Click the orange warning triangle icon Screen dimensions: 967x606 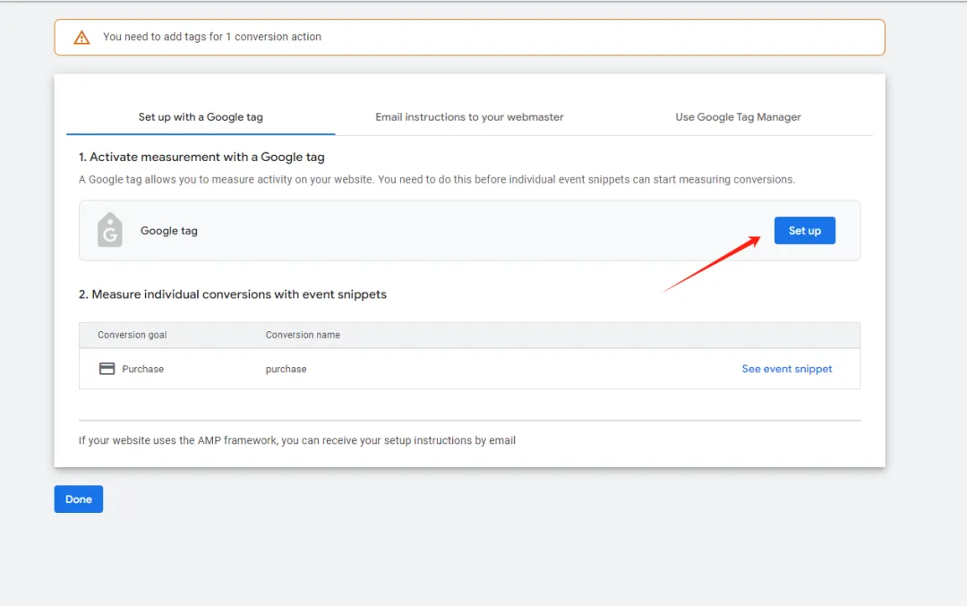pos(81,38)
